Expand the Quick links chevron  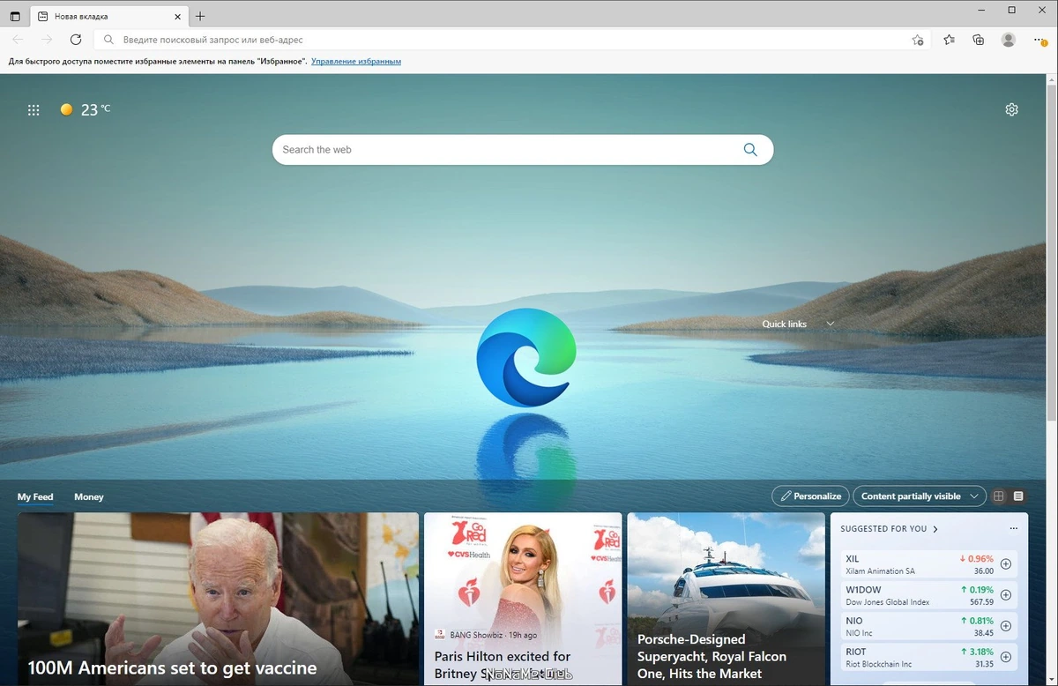830,324
